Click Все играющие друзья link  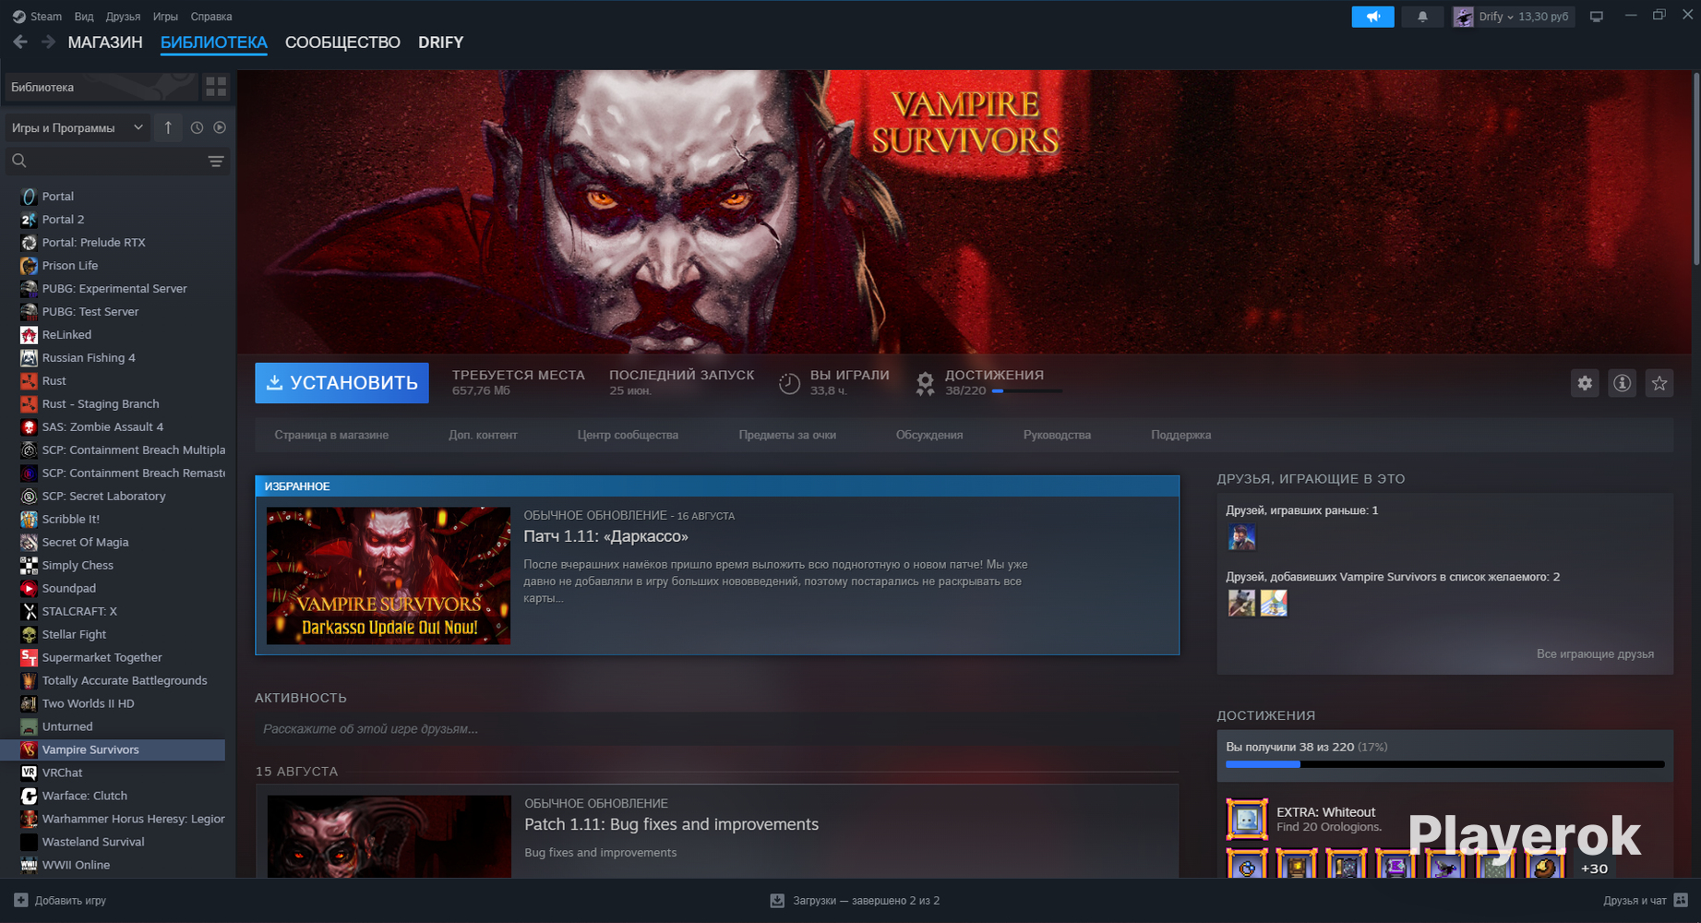click(x=1595, y=654)
